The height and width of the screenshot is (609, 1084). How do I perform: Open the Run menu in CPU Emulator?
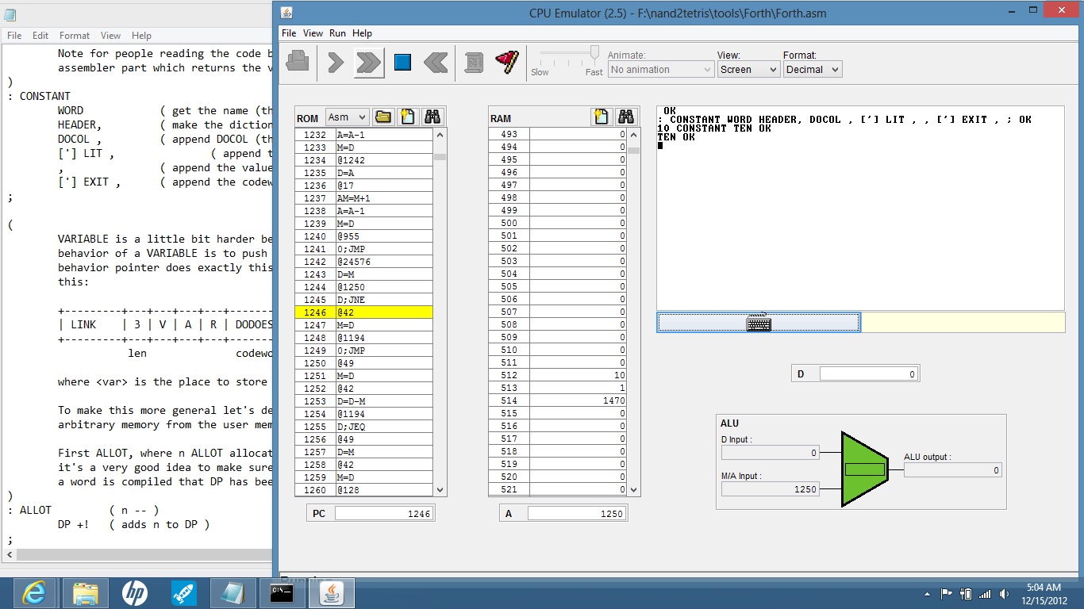click(337, 33)
